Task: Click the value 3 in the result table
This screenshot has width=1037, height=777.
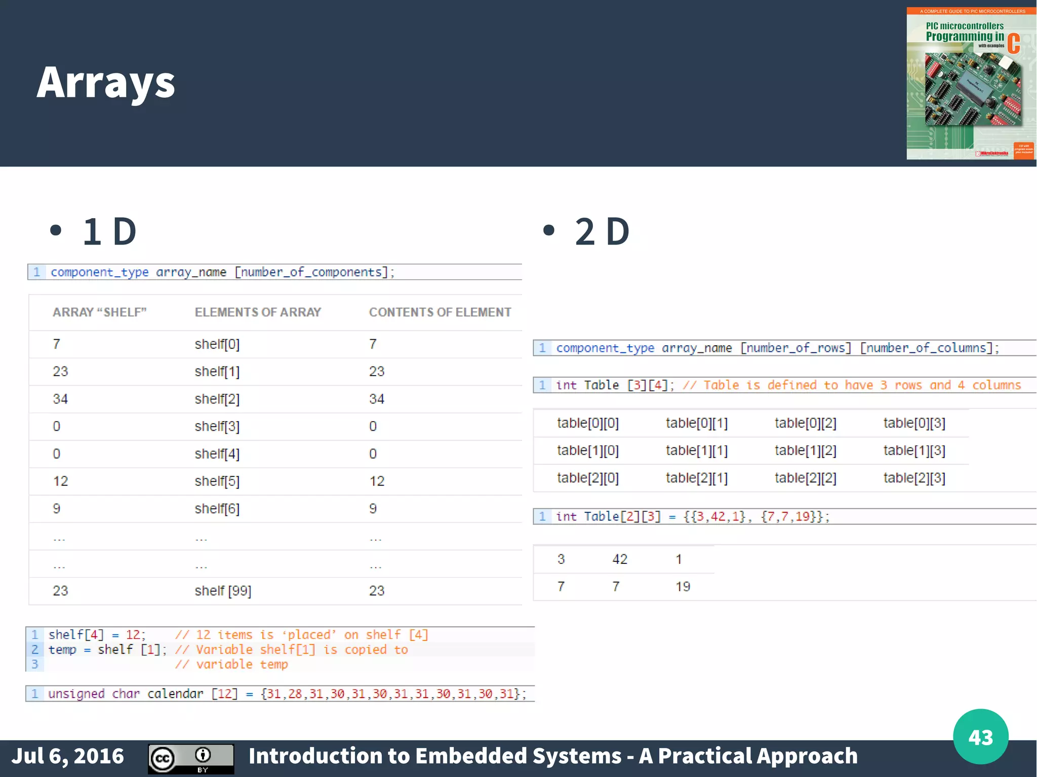Action: click(561, 559)
